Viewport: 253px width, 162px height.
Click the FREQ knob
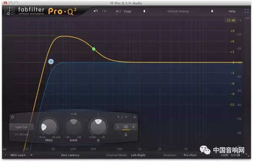click(49, 127)
